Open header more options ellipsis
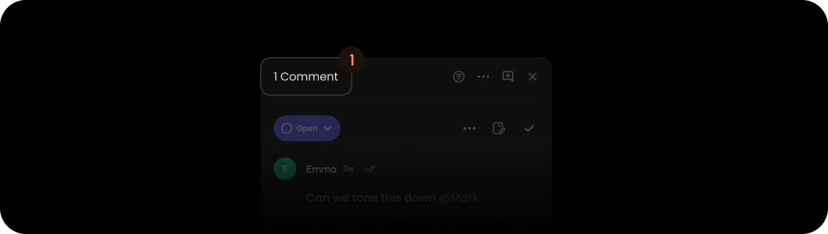 click(x=483, y=76)
